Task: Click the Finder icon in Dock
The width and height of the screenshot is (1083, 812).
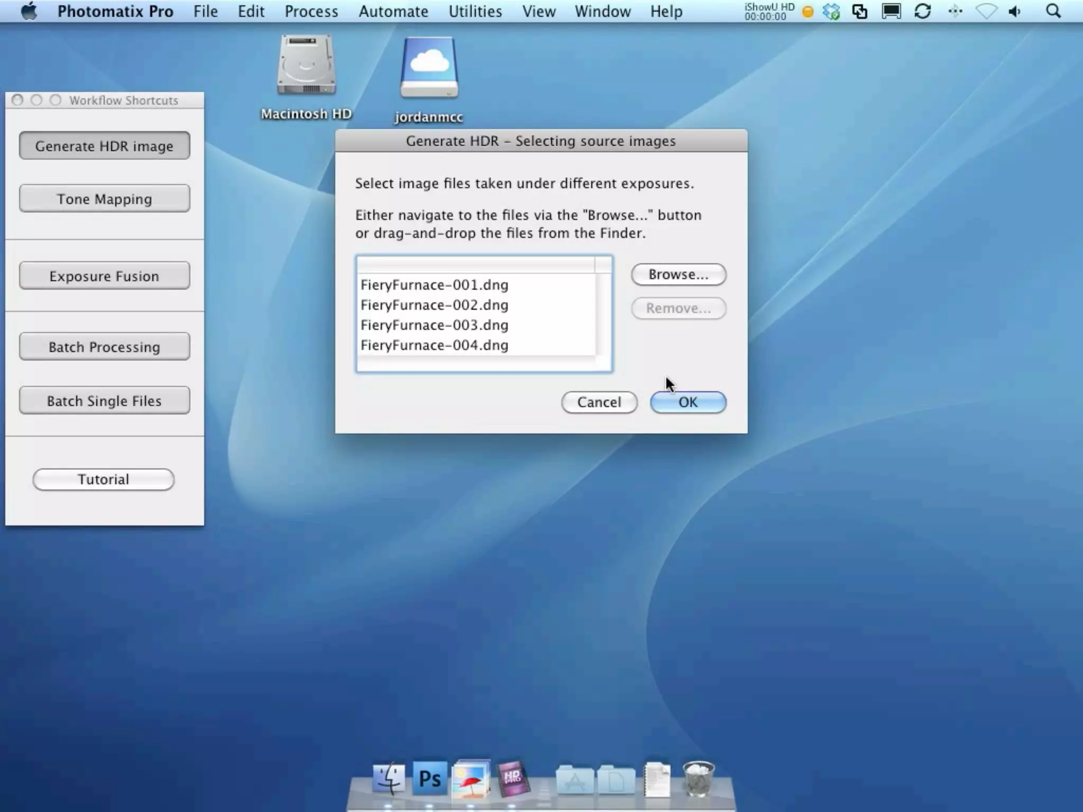Action: pyautogui.click(x=389, y=779)
